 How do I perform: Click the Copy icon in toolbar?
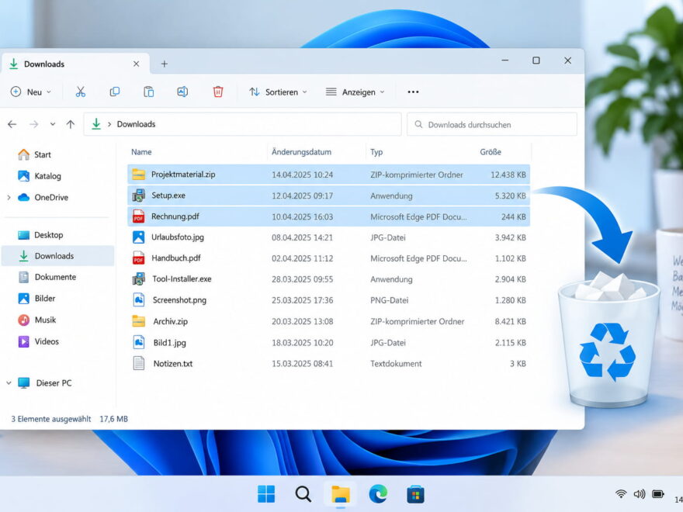[115, 92]
